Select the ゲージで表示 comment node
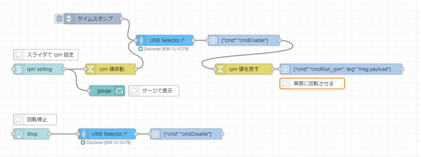Viewport: 421px width, 157px height. pos(153,91)
